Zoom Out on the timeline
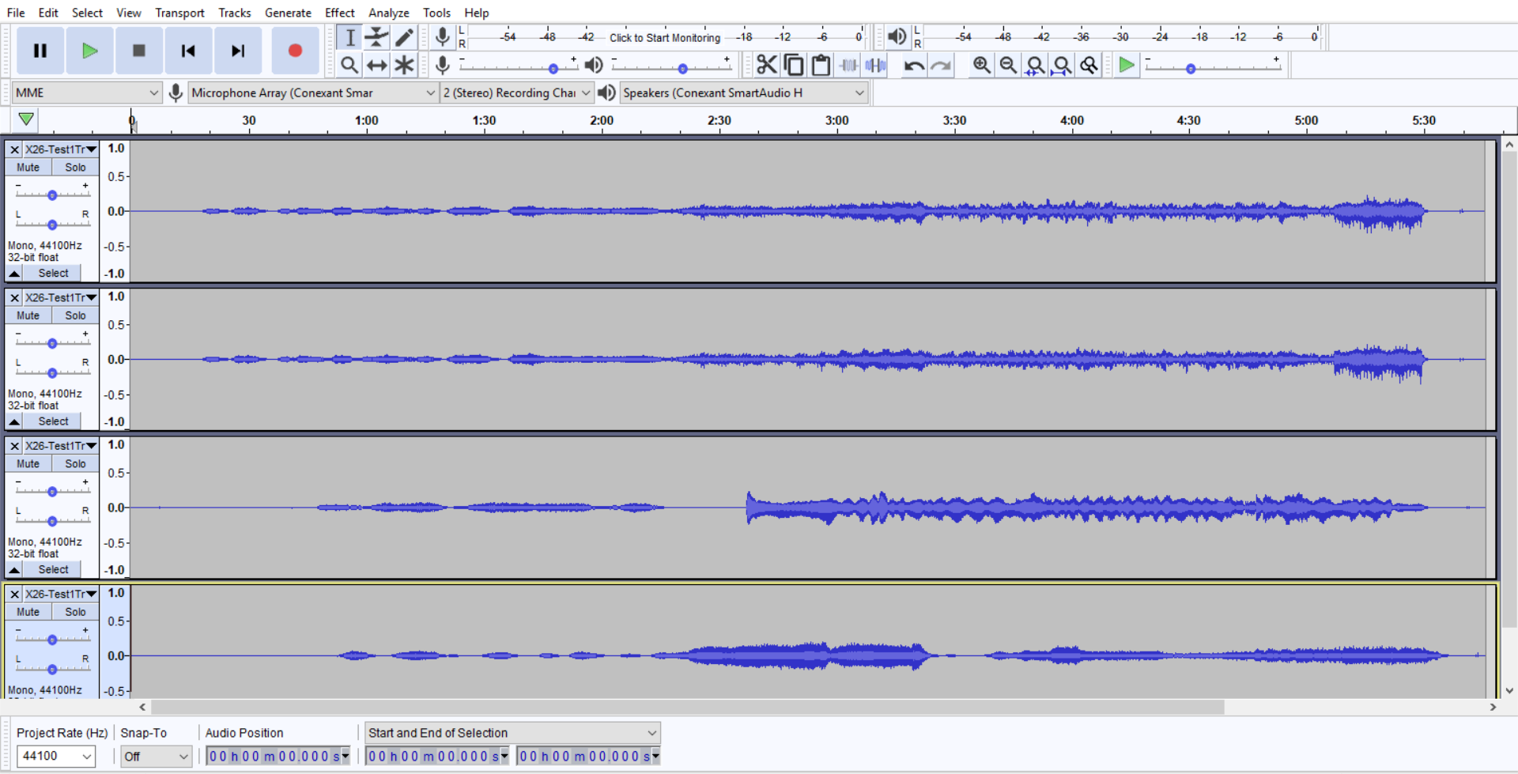The height and width of the screenshot is (774, 1518). click(x=1008, y=65)
